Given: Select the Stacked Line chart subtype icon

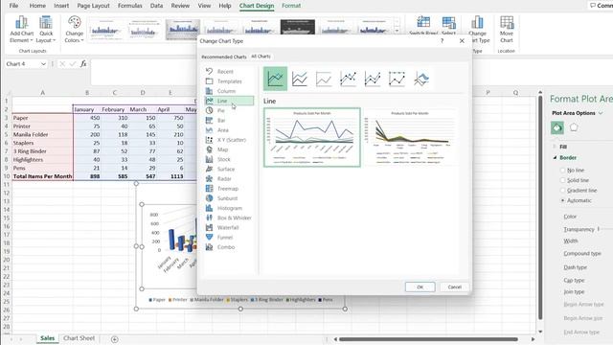Looking at the screenshot, I should click(x=300, y=79).
